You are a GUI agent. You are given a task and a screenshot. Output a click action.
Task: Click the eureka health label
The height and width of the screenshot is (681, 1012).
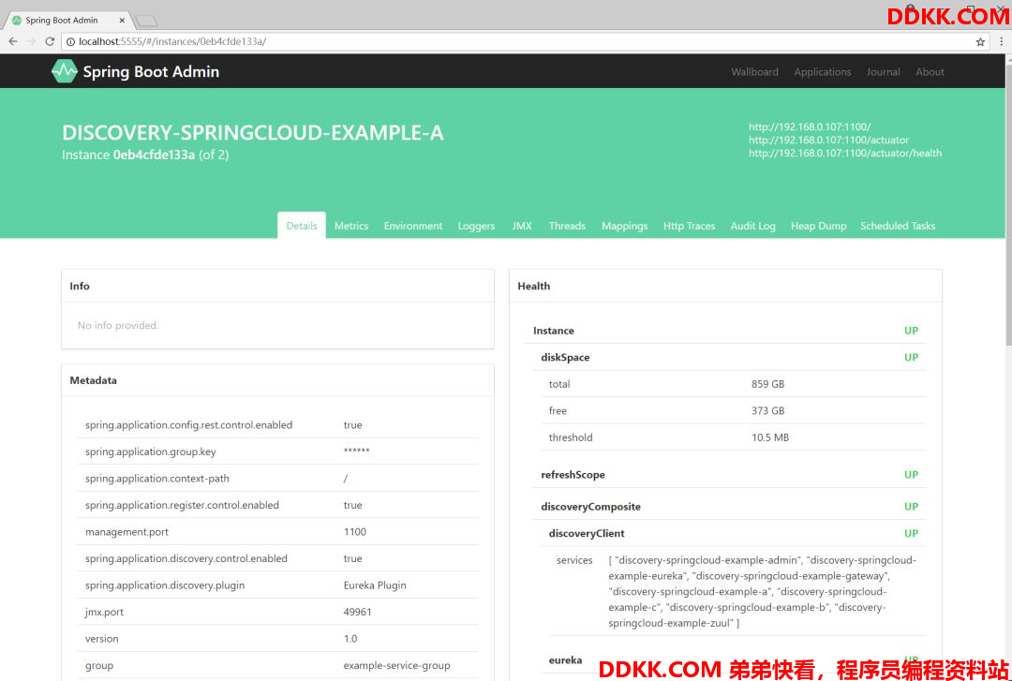click(x=565, y=660)
